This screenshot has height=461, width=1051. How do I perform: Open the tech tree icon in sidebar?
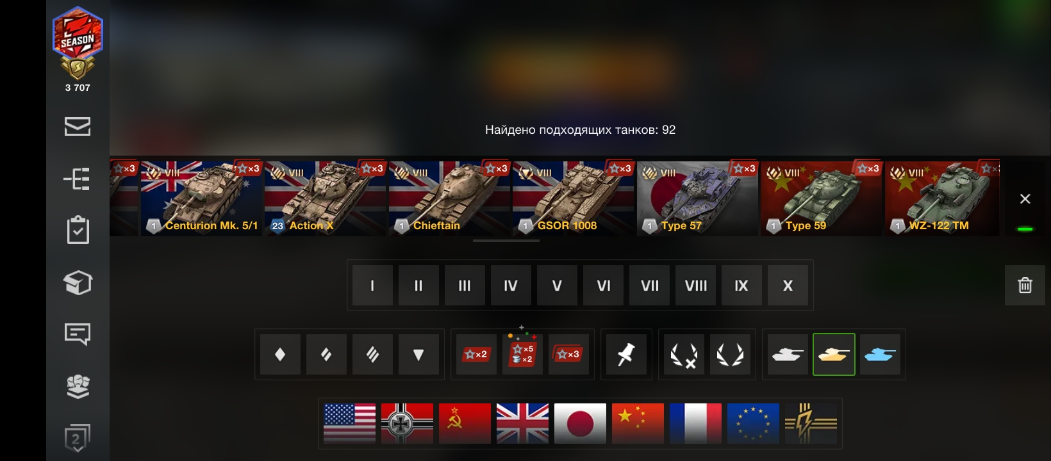pyautogui.click(x=78, y=179)
